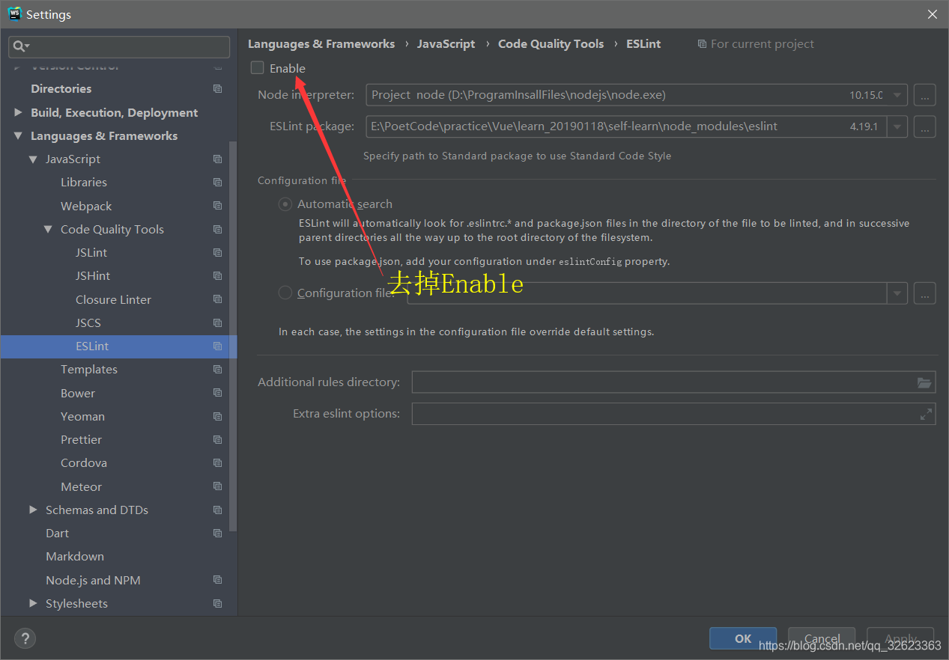Open the Node interpreter dropdown
The height and width of the screenshot is (660, 949).
pyautogui.click(x=897, y=95)
